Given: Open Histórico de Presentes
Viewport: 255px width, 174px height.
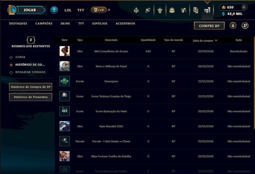Looking at the screenshot, I should point(31,97).
